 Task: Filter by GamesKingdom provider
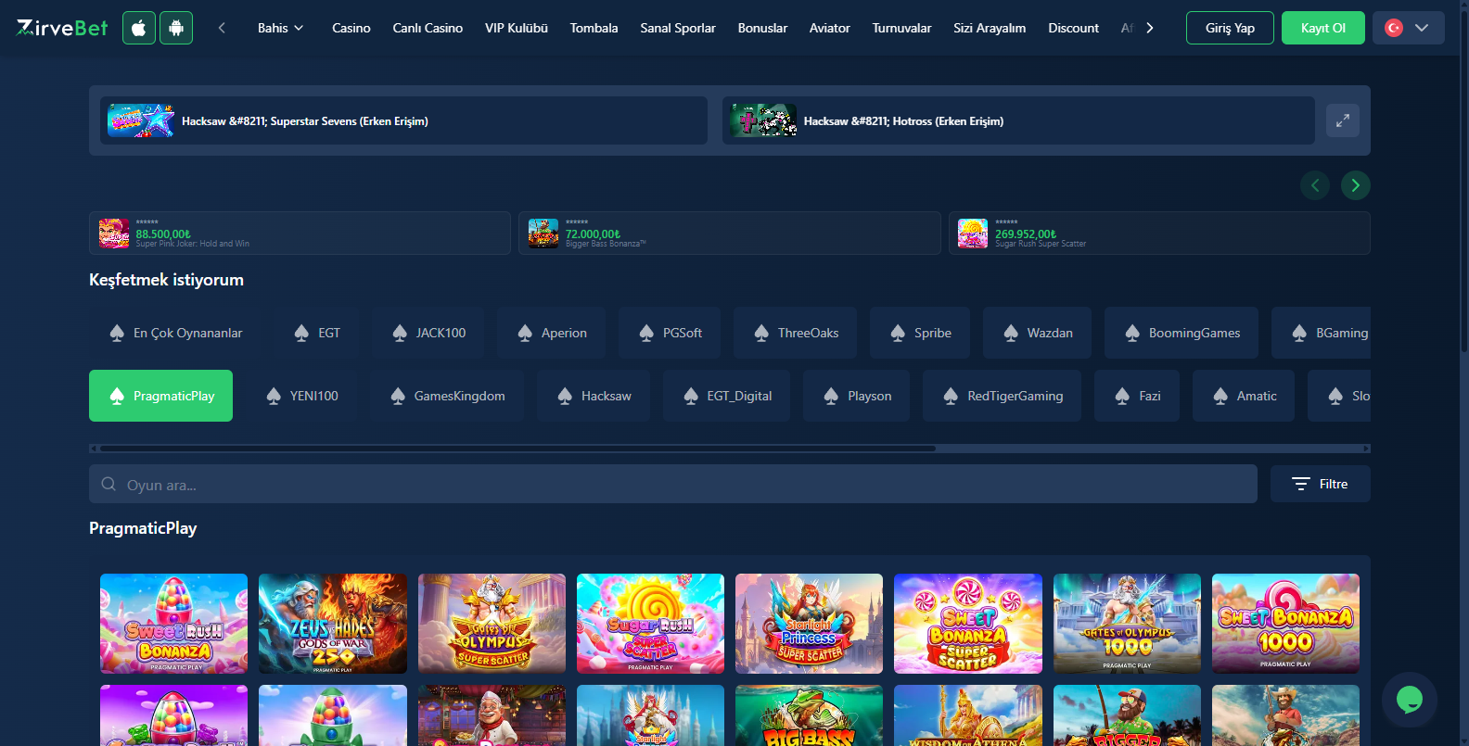[x=447, y=396]
